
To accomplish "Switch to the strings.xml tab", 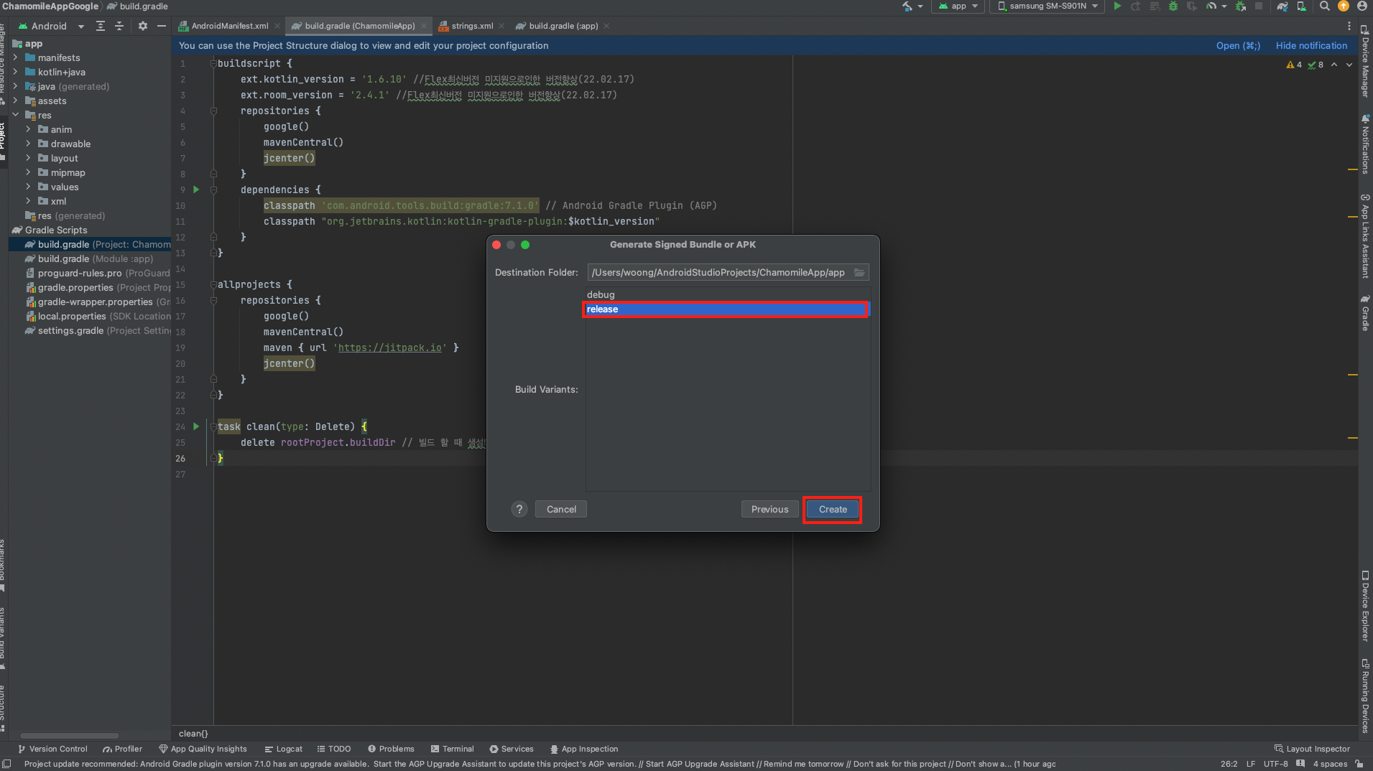I will pyautogui.click(x=472, y=26).
